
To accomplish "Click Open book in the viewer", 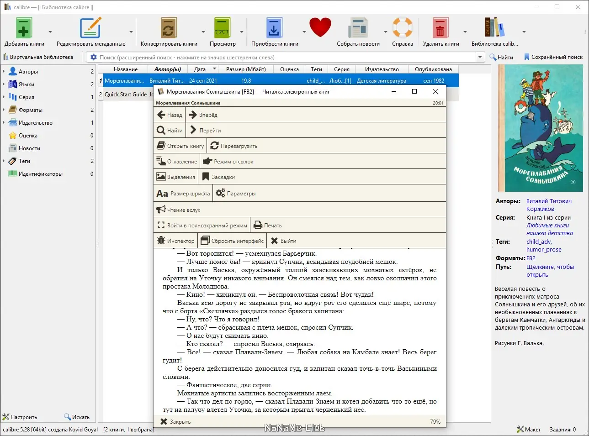I will 180,146.
